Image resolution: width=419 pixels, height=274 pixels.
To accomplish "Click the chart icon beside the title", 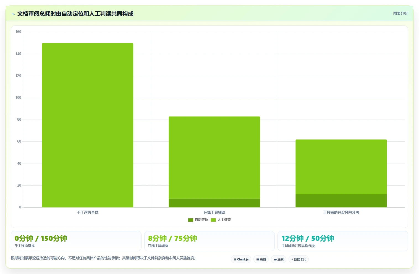I will pos(13,14).
